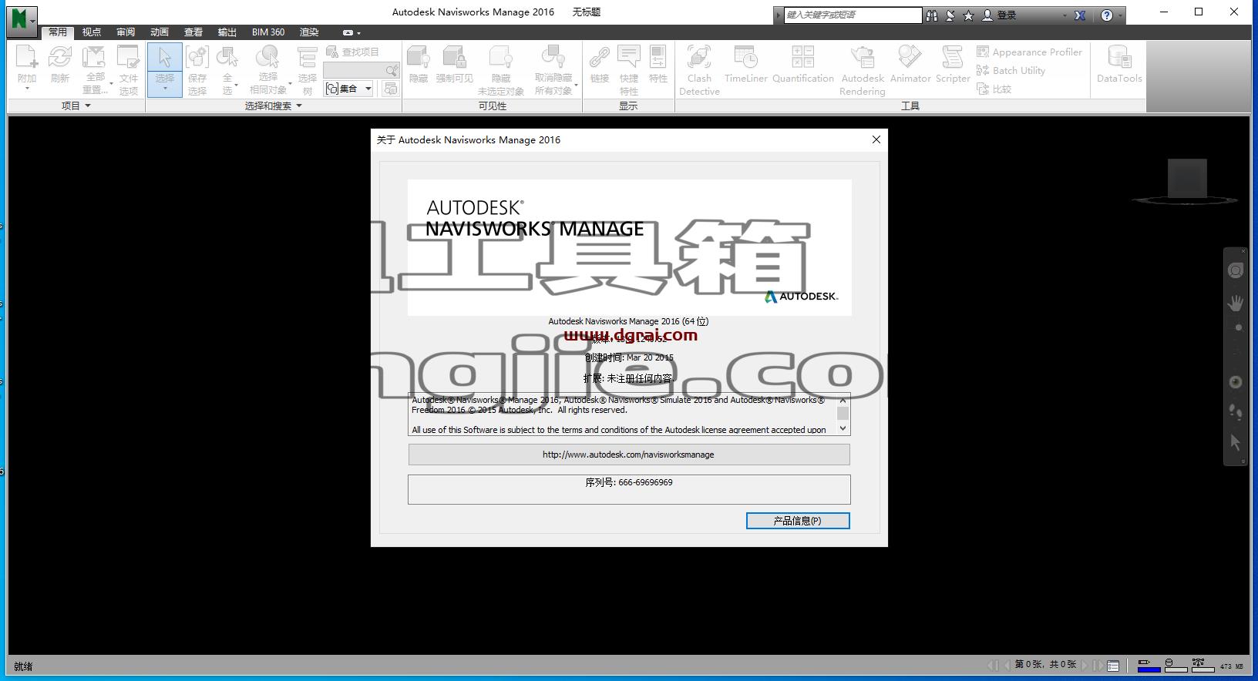
Task: Close the About Navisworks Manage dialog
Action: pyautogui.click(x=876, y=139)
